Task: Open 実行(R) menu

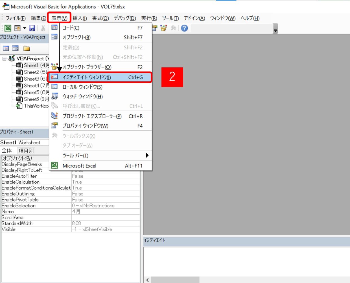Action: pos(149,18)
